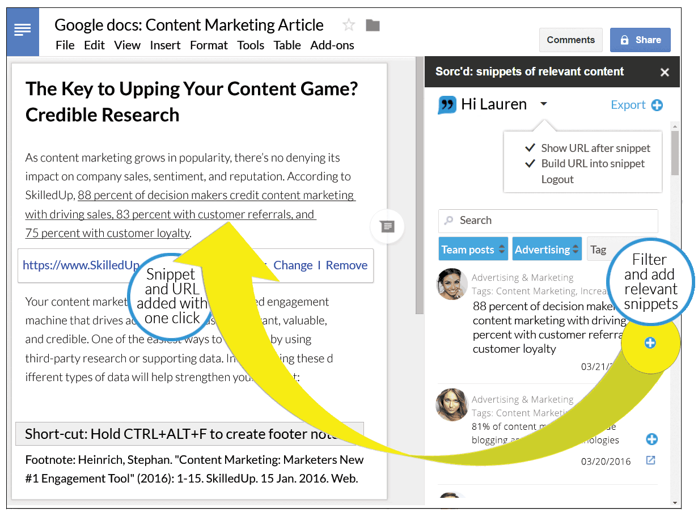Click 'Tags: Content Marketing, Increa' line
698x516 pixels.
click(540, 291)
